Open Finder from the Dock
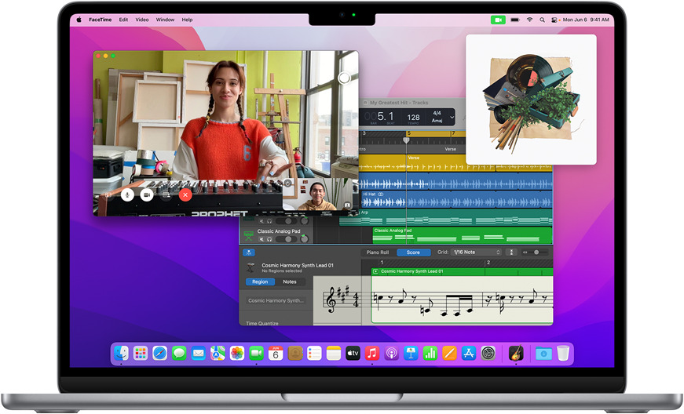 pyautogui.click(x=121, y=354)
